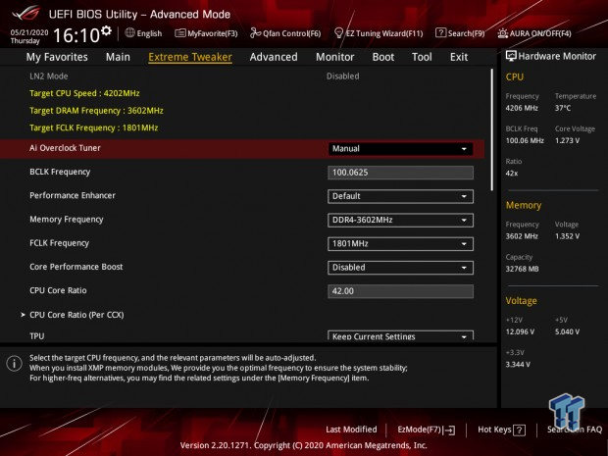608x456 pixels.
Task: Open FCLK Frequency dropdown 1801MHz
Action: [400, 244]
